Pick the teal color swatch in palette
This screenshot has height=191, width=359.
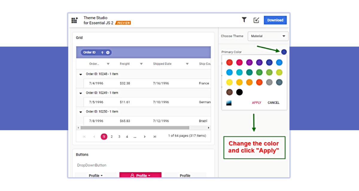click(x=249, y=72)
